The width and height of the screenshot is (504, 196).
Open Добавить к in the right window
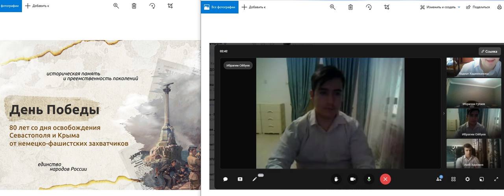(x=254, y=7)
